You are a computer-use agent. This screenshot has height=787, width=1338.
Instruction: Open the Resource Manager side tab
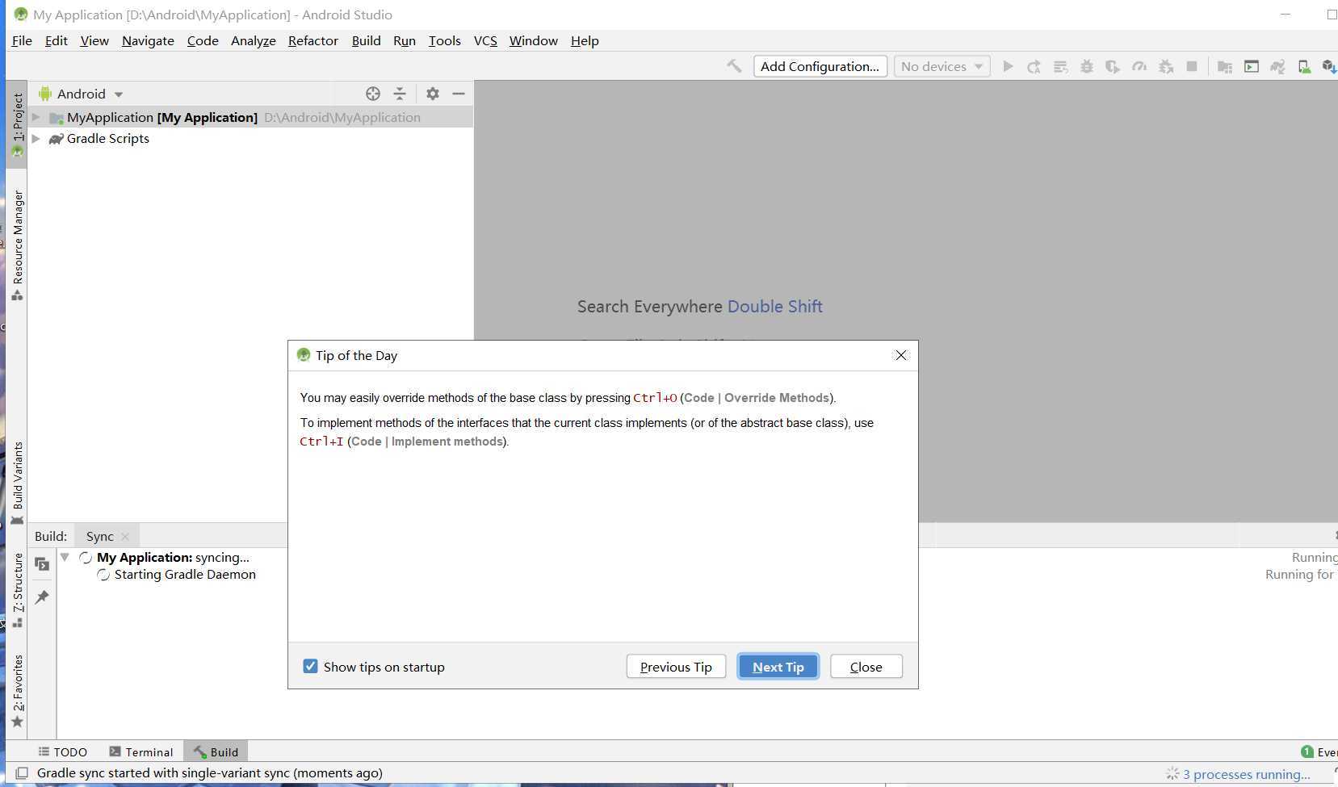(x=17, y=245)
